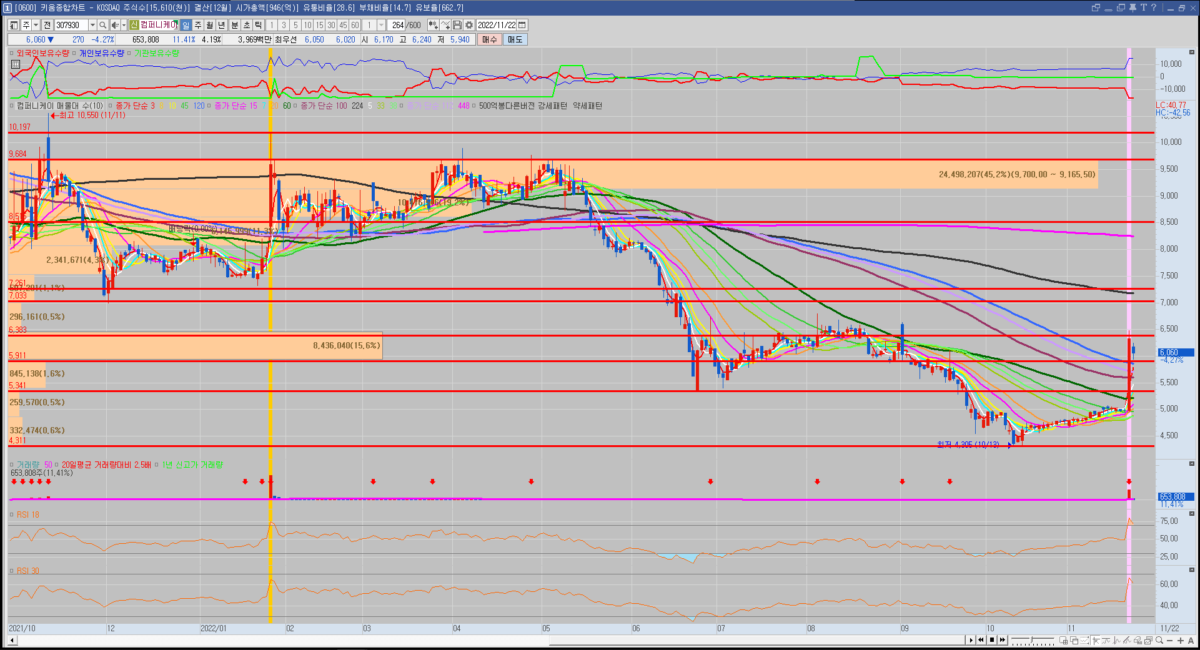Open the dropdown next to 주 button
The height and width of the screenshot is (650, 1200).
click(x=36, y=25)
